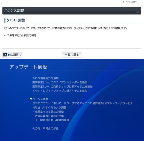Viewport: 144px width, 141px height.
Task: Select メセタトレジャーショップに新アイテムを追加 line
Action: tap(60, 91)
